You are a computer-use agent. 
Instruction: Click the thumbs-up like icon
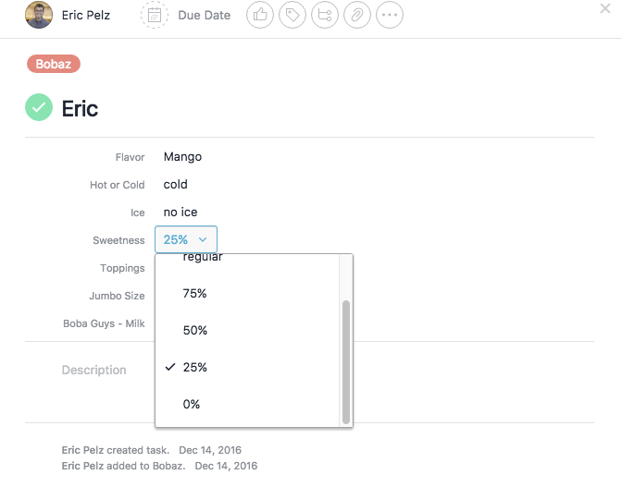(260, 15)
